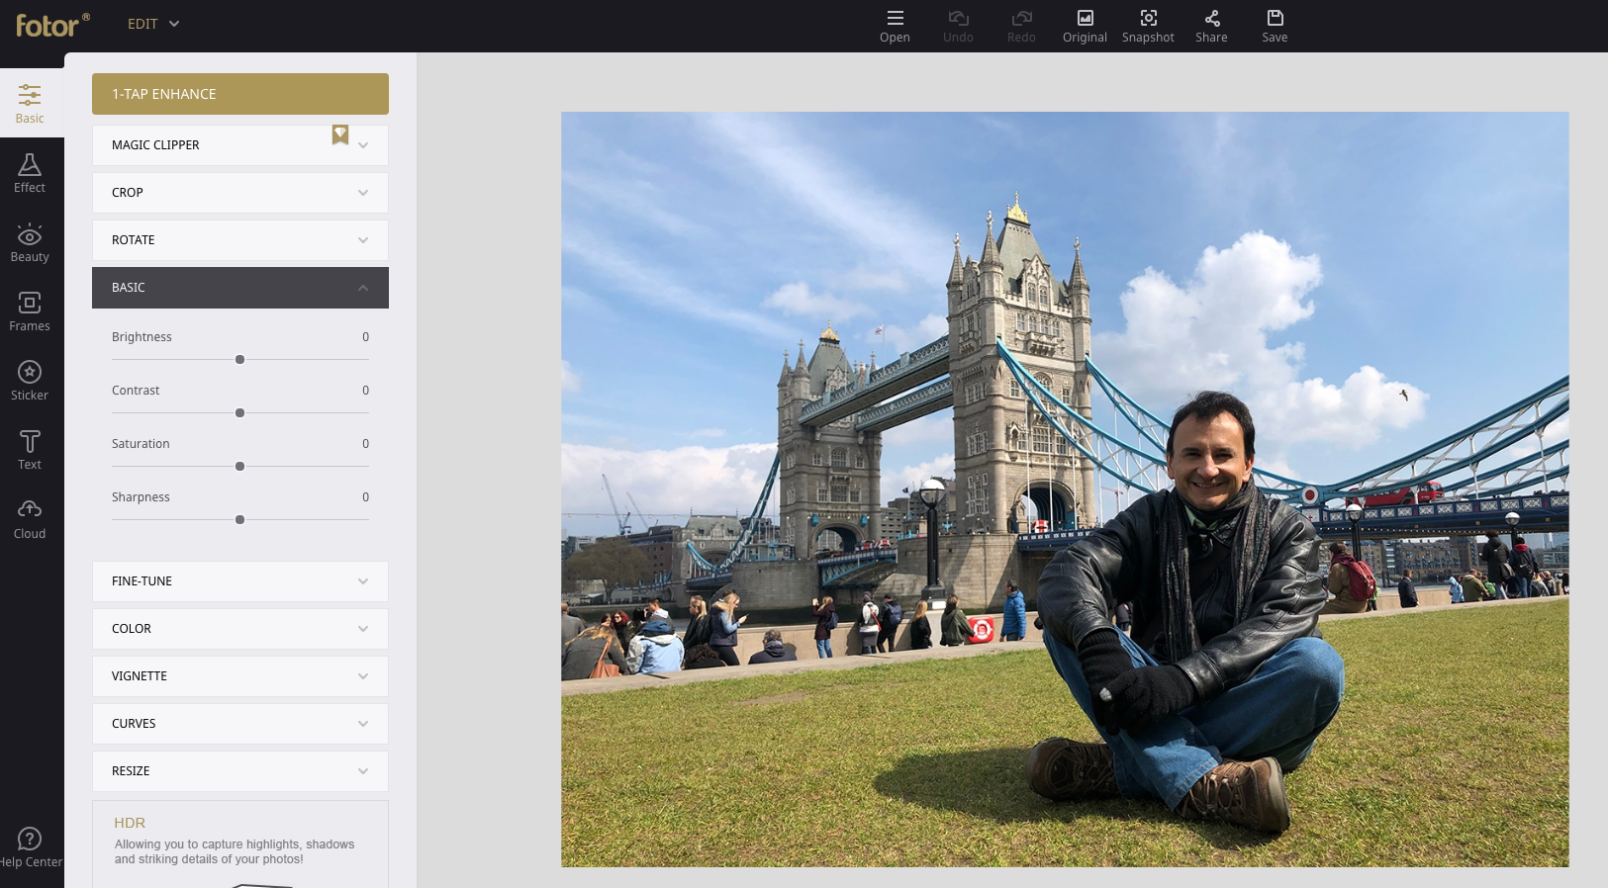Viewport: 1608px width, 888px height.
Task: Save the edited photo
Action: [1275, 26]
